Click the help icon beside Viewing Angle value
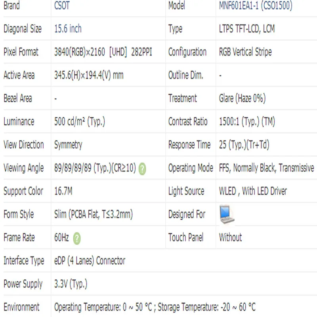The image size is (317, 317). (x=142, y=169)
